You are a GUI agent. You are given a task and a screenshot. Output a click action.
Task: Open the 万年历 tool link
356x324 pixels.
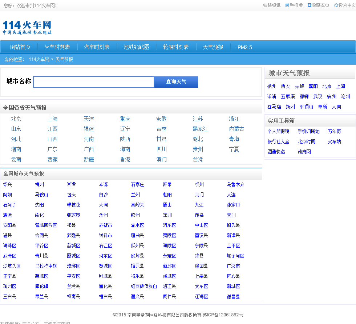[x=334, y=131]
